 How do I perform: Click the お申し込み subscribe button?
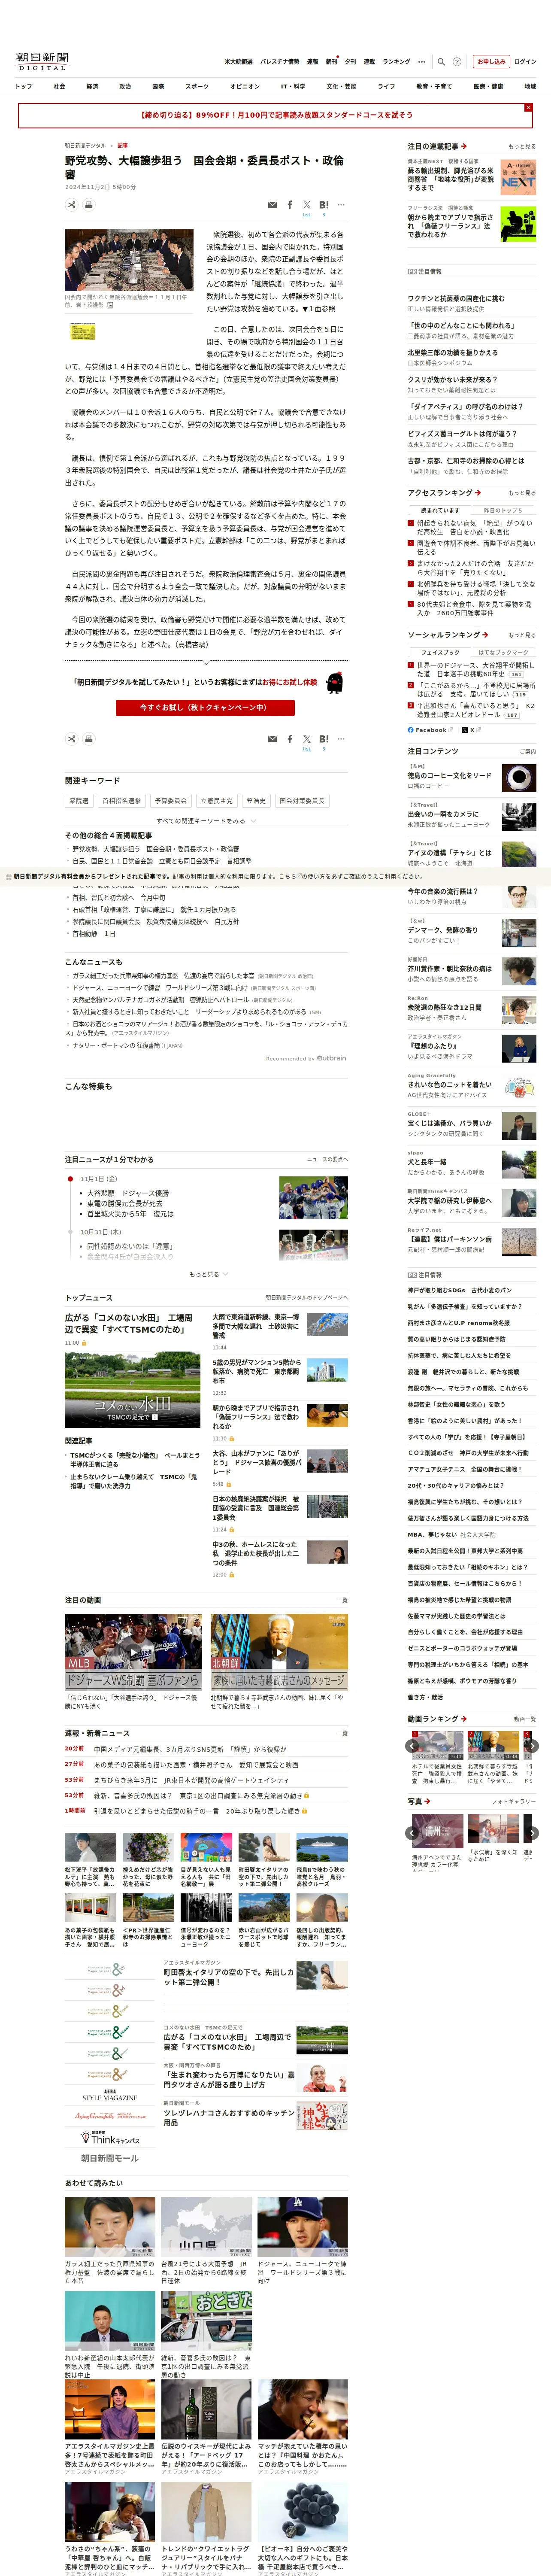click(491, 62)
